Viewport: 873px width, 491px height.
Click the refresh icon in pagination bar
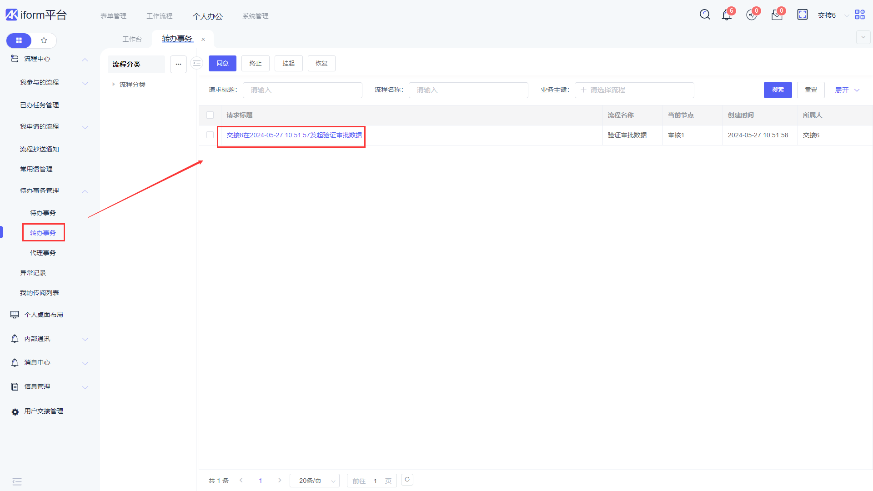(407, 480)
